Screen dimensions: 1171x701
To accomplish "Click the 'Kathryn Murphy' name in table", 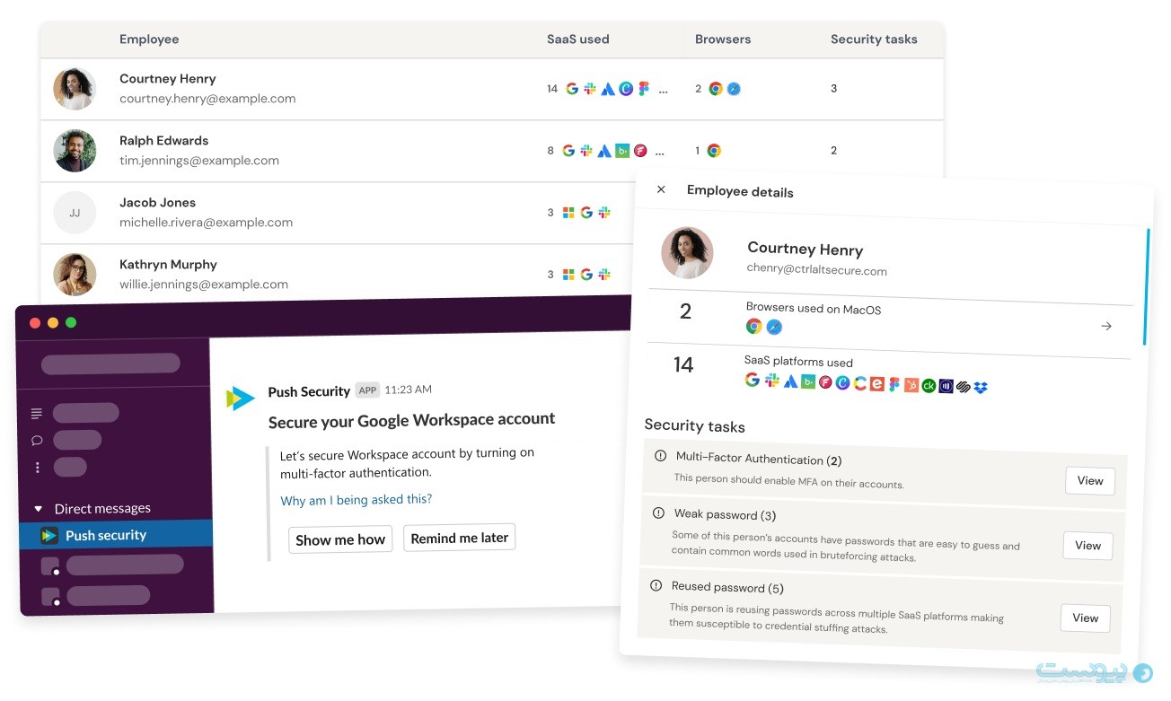I will [168, 265].
